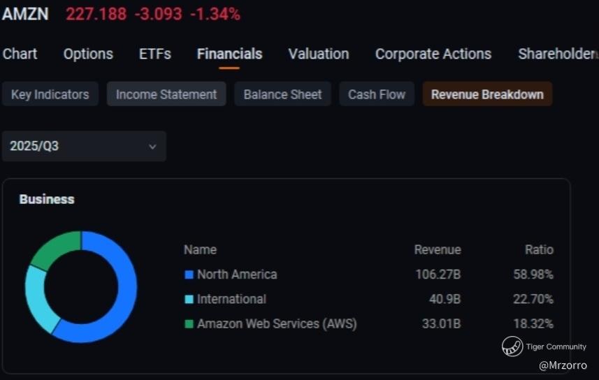This screenshot has width=599, height=380.
Task: Click the 22.70% ratio value
Action: click(533, 299)
